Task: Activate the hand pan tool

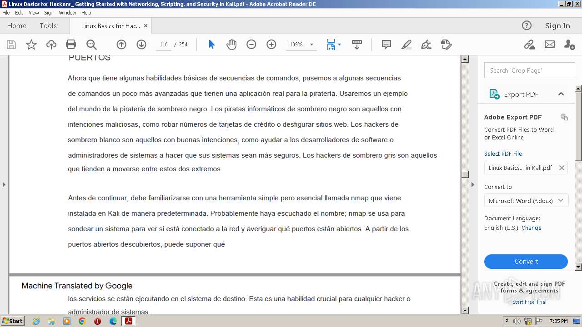Action: [x=231, y=45]
